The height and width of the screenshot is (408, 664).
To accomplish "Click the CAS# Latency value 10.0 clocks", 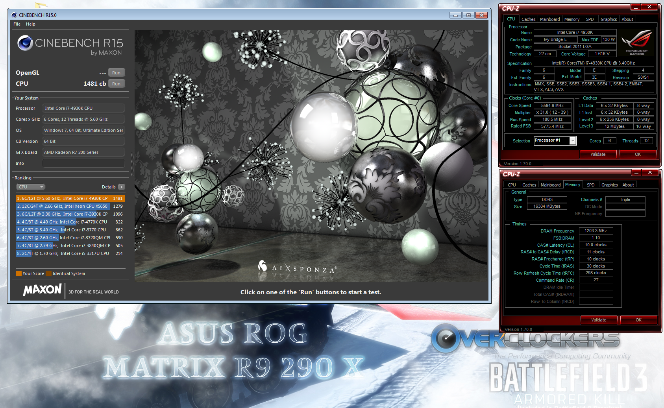I will pos(596,245).
